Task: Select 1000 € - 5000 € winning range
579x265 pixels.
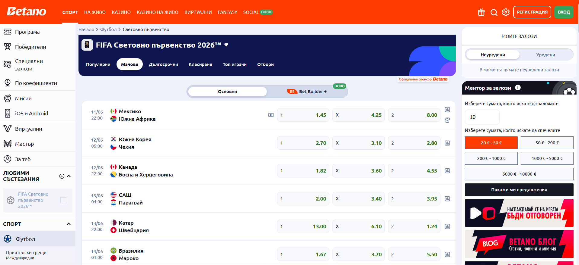Action: click(x=547, y=158)
